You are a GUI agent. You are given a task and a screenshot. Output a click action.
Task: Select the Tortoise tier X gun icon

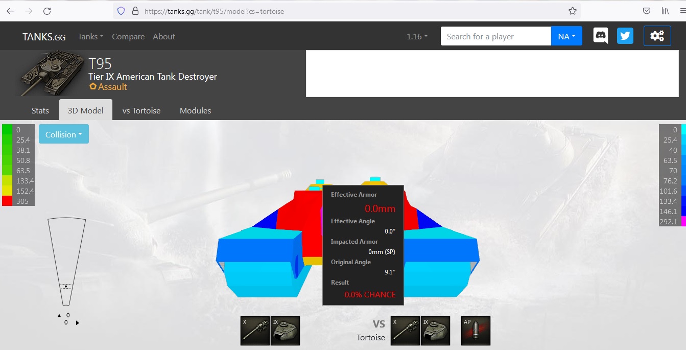pyautogui.click(x=406, y=331)
